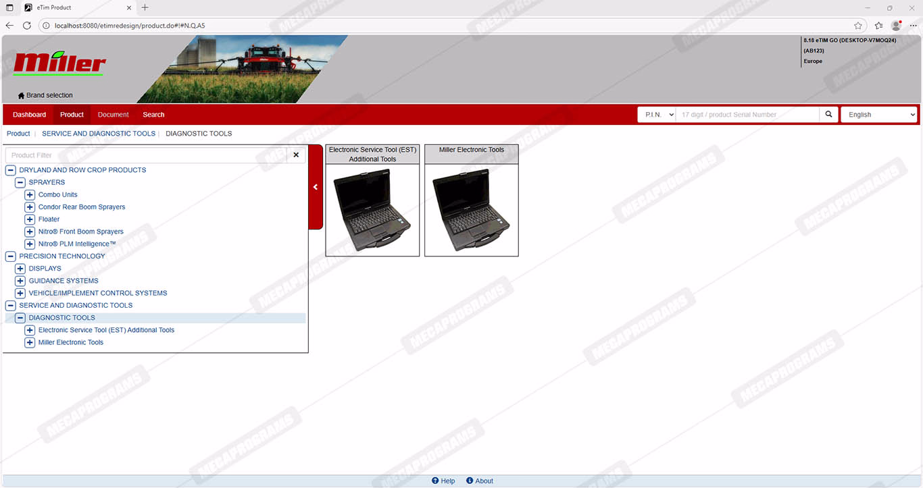Collapse the SPRAYERS tree node
Image resolution: width=923 pixels, height=488 pixels.
tap(20, 182)
